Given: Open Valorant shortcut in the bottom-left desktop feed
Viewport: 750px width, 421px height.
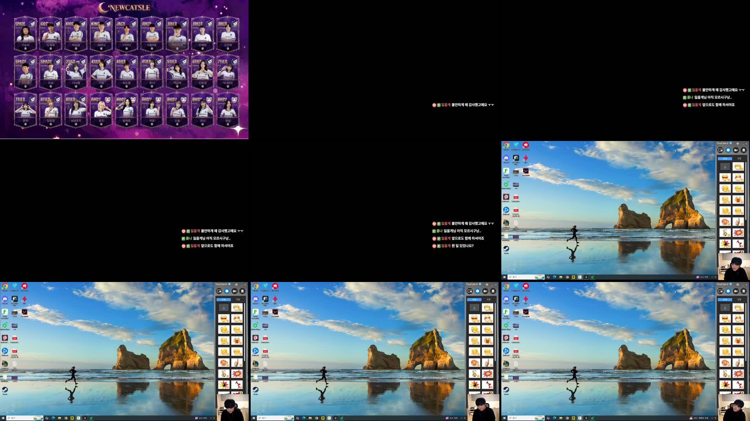Looking at the screenshot, I should 24,313.
